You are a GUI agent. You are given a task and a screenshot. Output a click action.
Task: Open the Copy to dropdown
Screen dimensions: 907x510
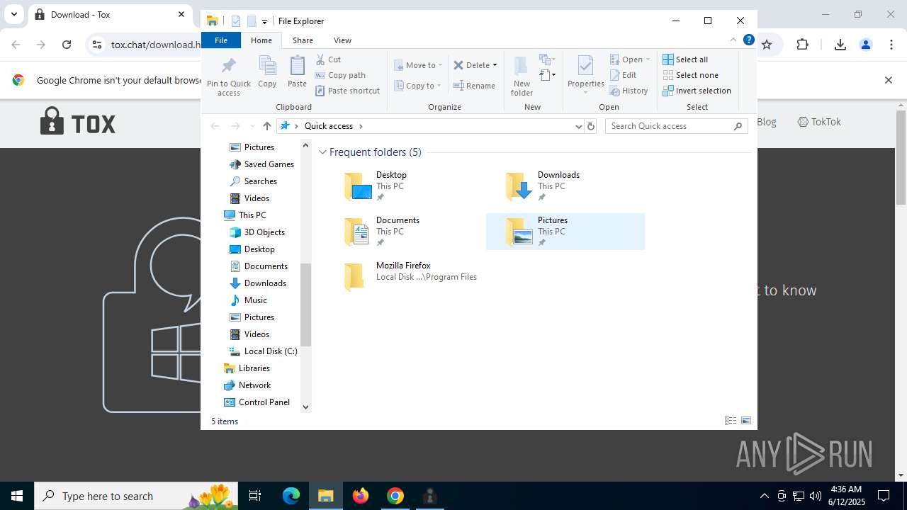pyautogui.click(x=418, y=86)
